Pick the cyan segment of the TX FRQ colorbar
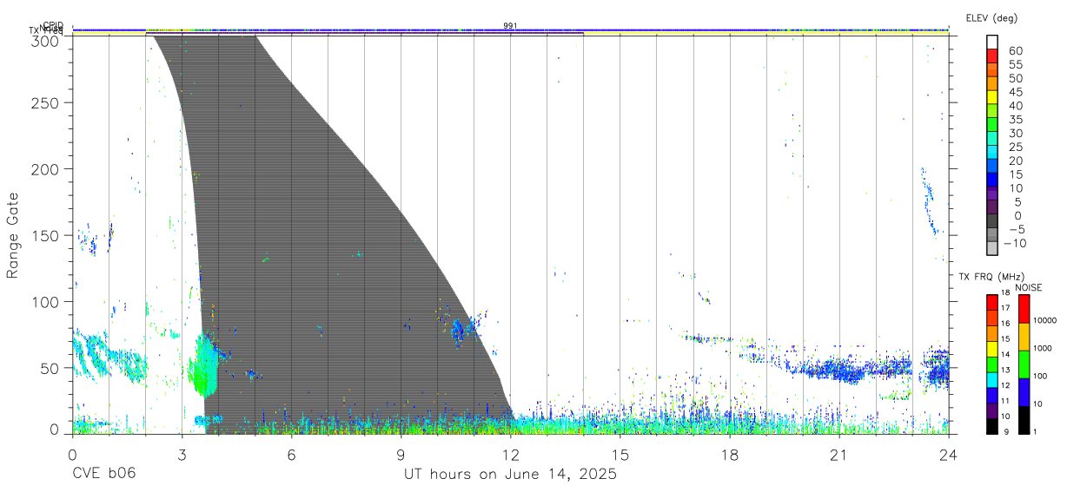The width and height of the screenshot is (1067, 492). (992, 379)
